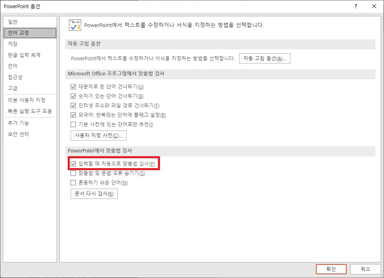
Task: Click the proofing checkmark icon in header
Action: click(75, 25)
